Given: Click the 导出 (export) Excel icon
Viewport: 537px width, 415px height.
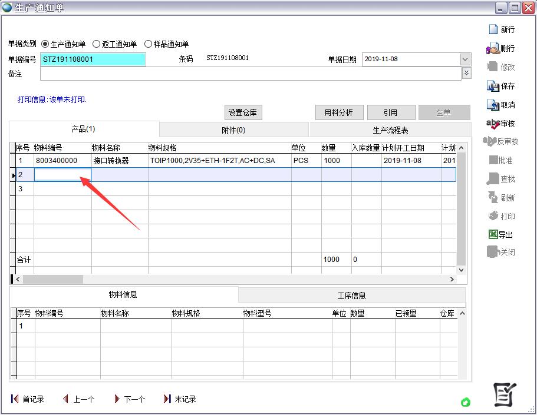Looking at the screenshot, I should 493,234.
